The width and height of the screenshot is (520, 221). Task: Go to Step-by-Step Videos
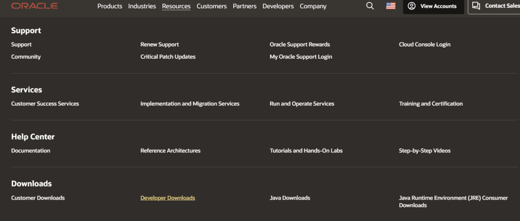[425, 151]
